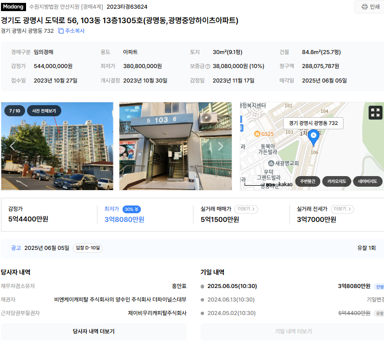Click the 공고 label
The width and height of the screenshot is (384, 343).
(x=16, y=248)
